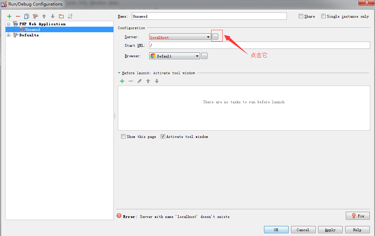Image resolution: width=375 pixels, height=236 pixels.
Task: Focus the Name input field
Action: click(209, 16)
